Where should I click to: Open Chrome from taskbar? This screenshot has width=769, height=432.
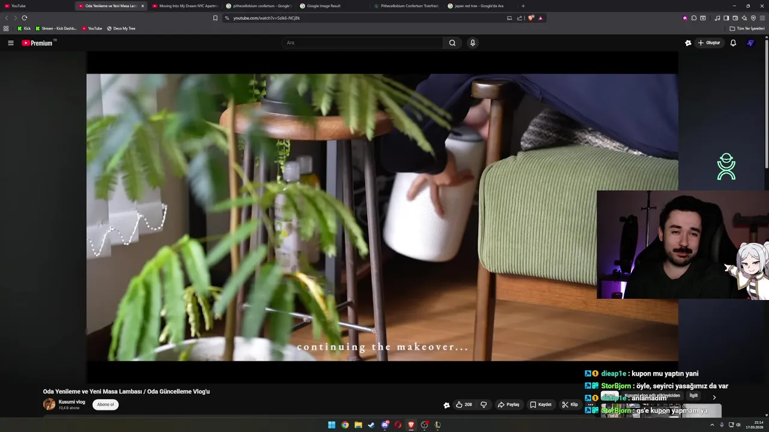tap(345, 425)
